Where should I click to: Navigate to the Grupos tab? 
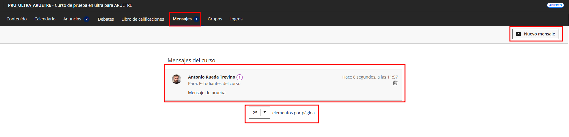click(x=215, y=19)
